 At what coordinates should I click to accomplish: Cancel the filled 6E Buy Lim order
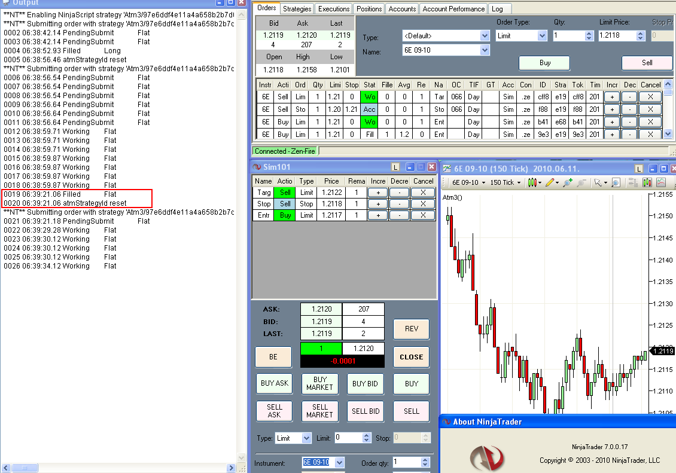[650, 135]
